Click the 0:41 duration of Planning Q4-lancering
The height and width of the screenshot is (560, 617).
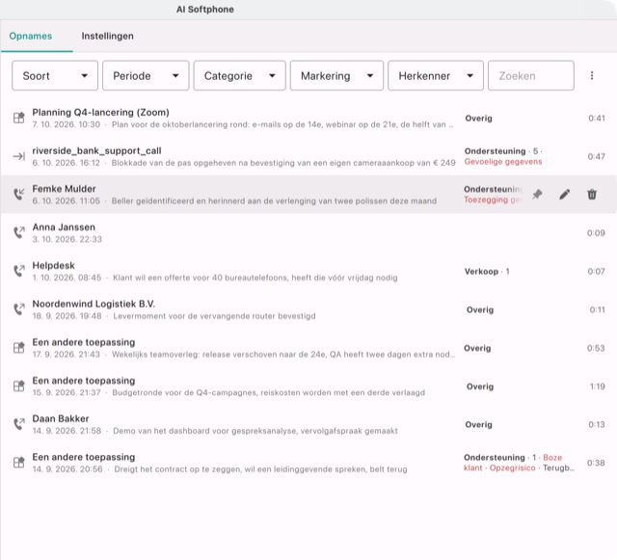[x=597, y=118]
